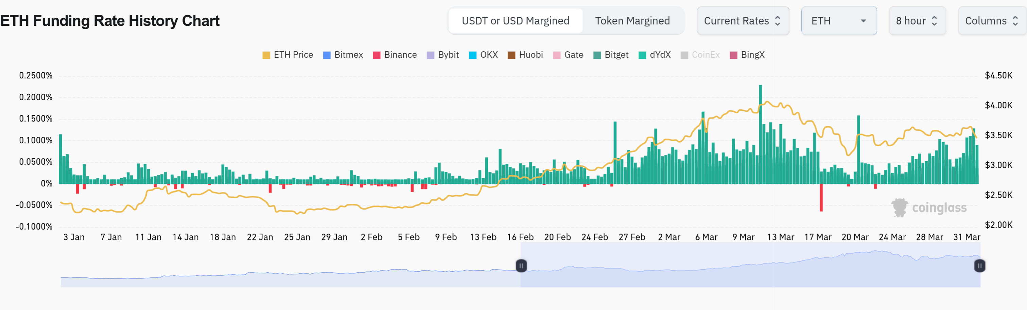Hide the Binance series in the legend

(394, 55)
